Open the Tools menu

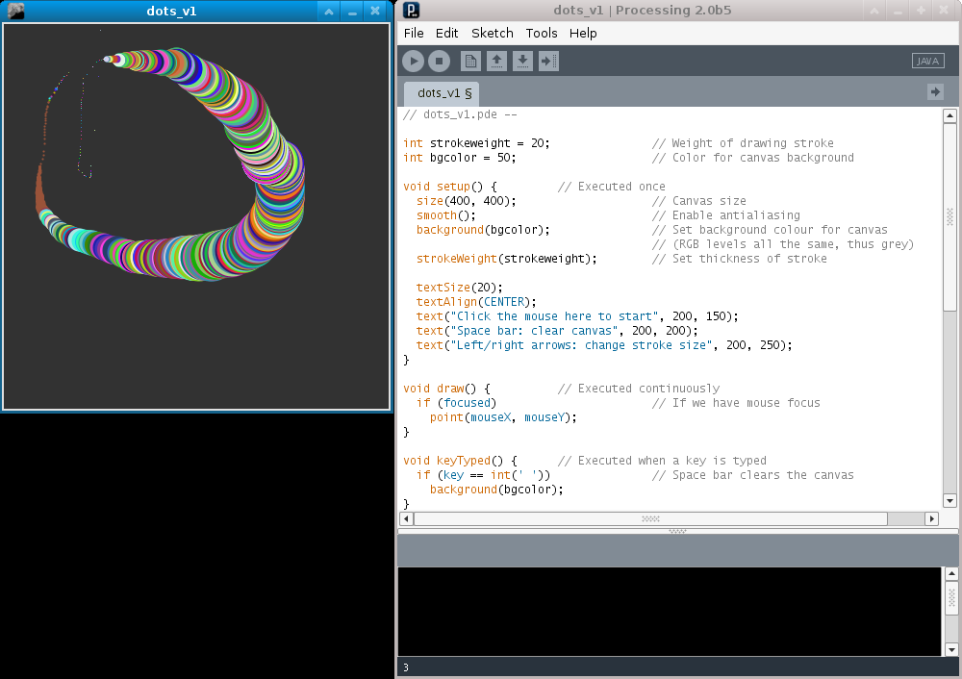click(x=542, y=33)
